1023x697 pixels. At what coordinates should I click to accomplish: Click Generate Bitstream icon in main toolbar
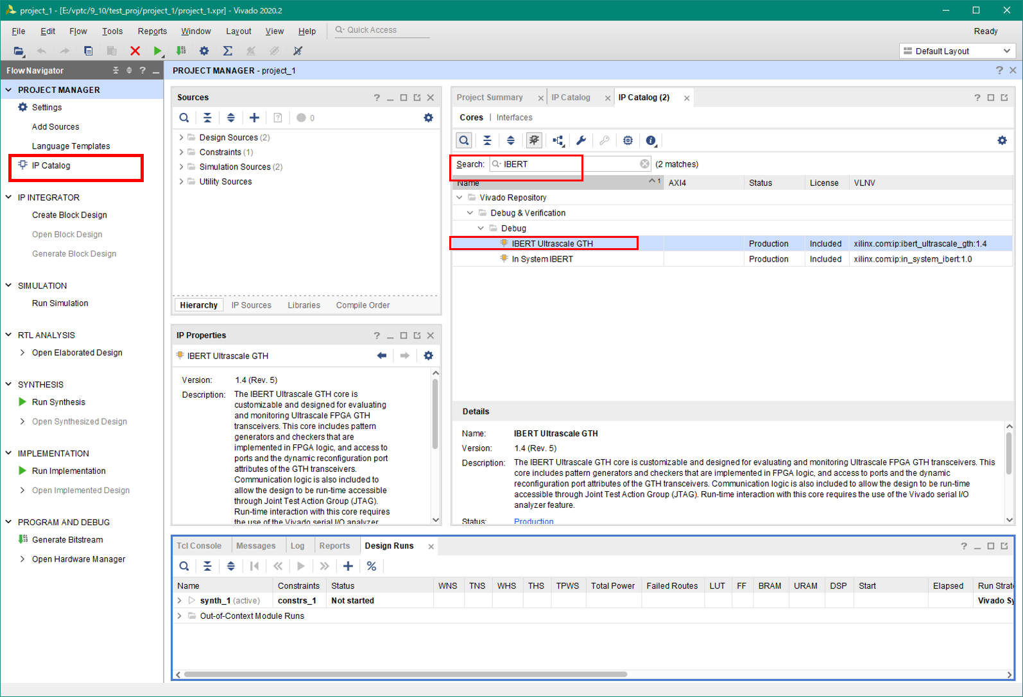coord(181,51)
